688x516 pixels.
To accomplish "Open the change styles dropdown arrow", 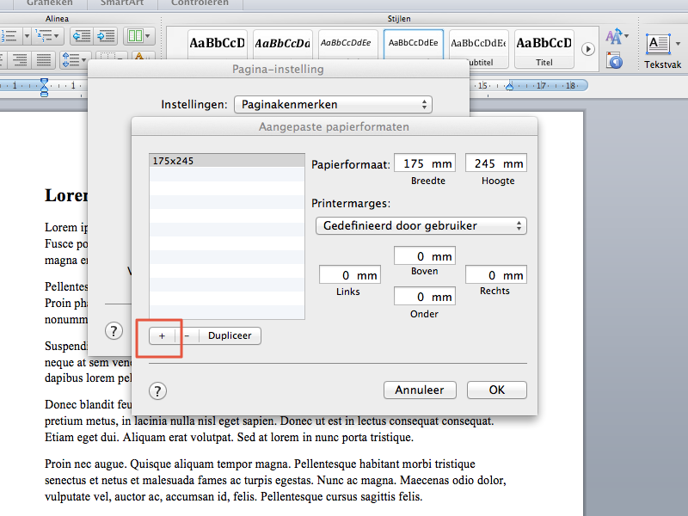I will pos(626,35).
